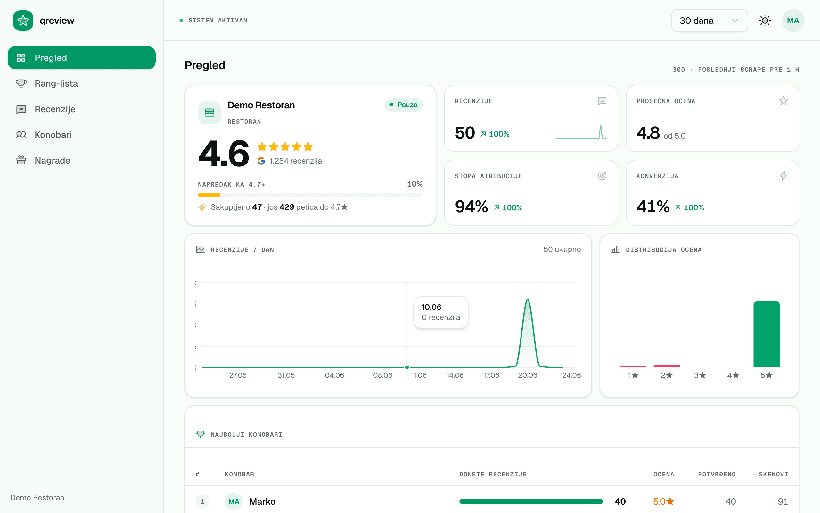Screen dimensions: 820x513
Task: Click the 5★ axis label
Action: pyautogui.click(x=767, y=375)
